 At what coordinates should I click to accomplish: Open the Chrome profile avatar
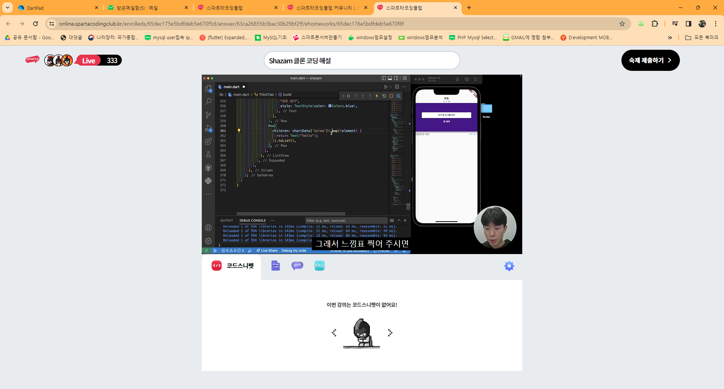702,24
